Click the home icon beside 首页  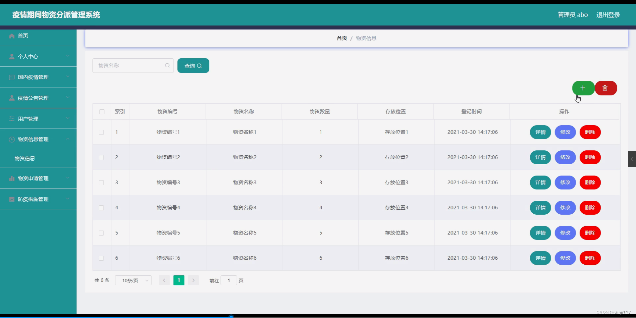[12, 36]
